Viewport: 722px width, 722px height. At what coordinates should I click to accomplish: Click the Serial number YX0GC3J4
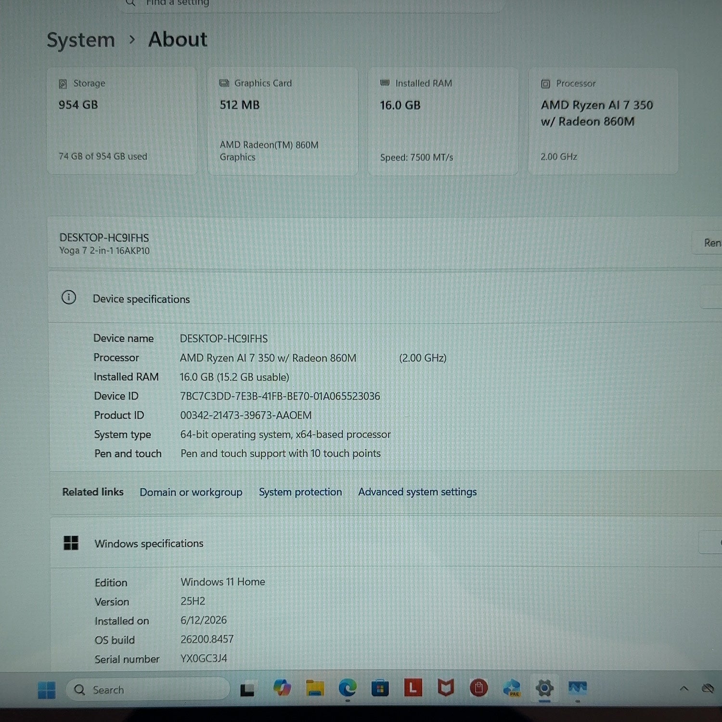[204, 658]
